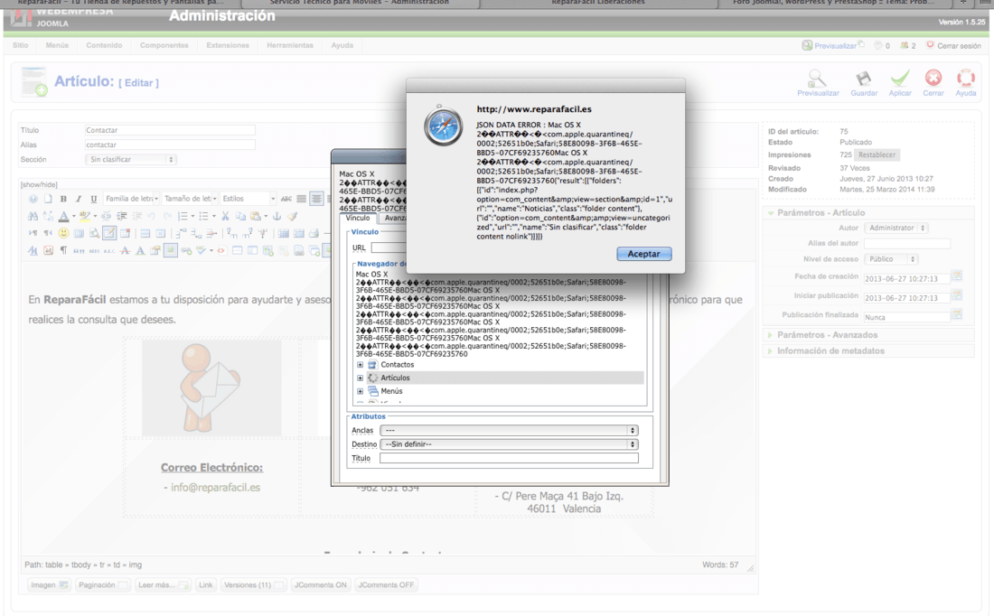The width and height of the screenshot is (994, 616).
Task: Click the Italic formatting icon
Action: point(79,199)
